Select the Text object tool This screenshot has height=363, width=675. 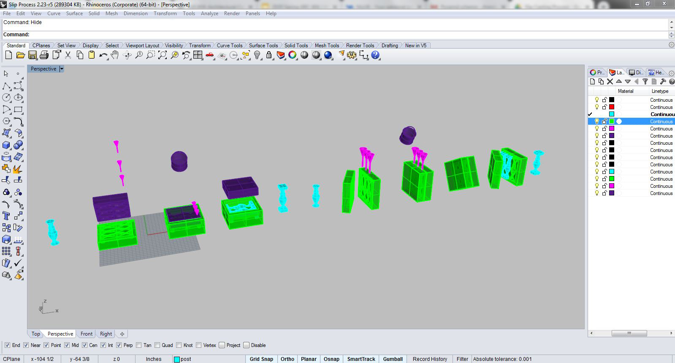tap(6, 216)
